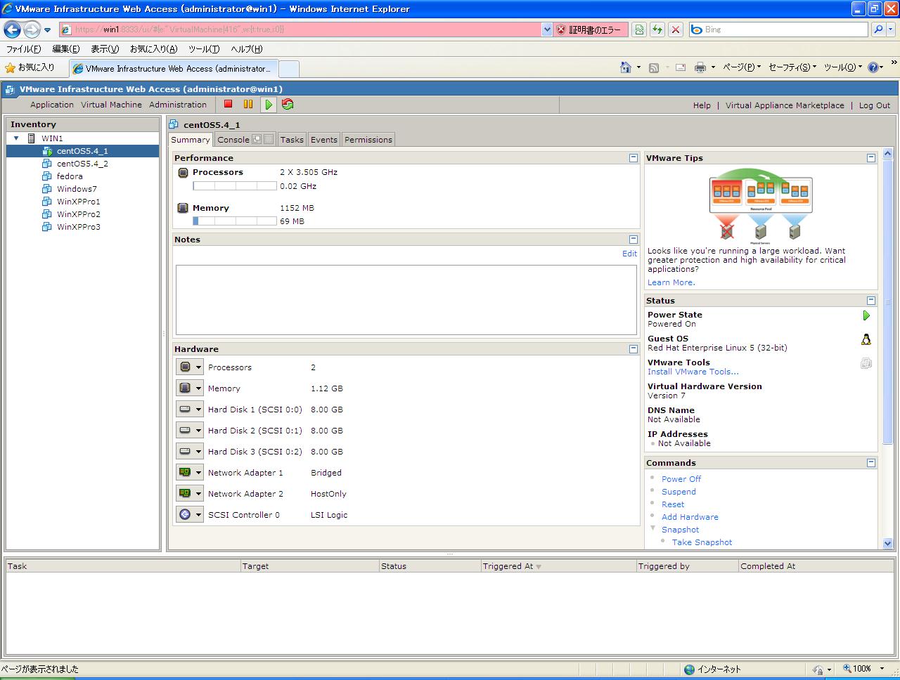Suspend the VM using the yellow pause button
Viewport: 900px width, 680px height.
tap(248, 104)
